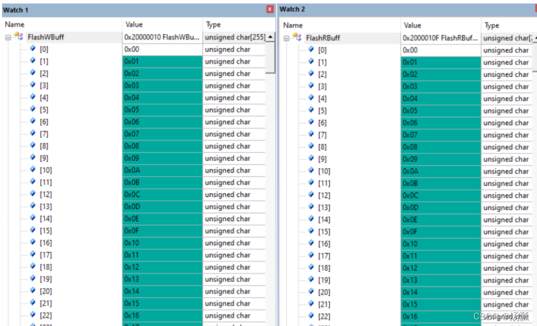This screenshot has width=537, height=326.
Task: Click diamond icon of element [4] in Watch 2
Action: 311,98
